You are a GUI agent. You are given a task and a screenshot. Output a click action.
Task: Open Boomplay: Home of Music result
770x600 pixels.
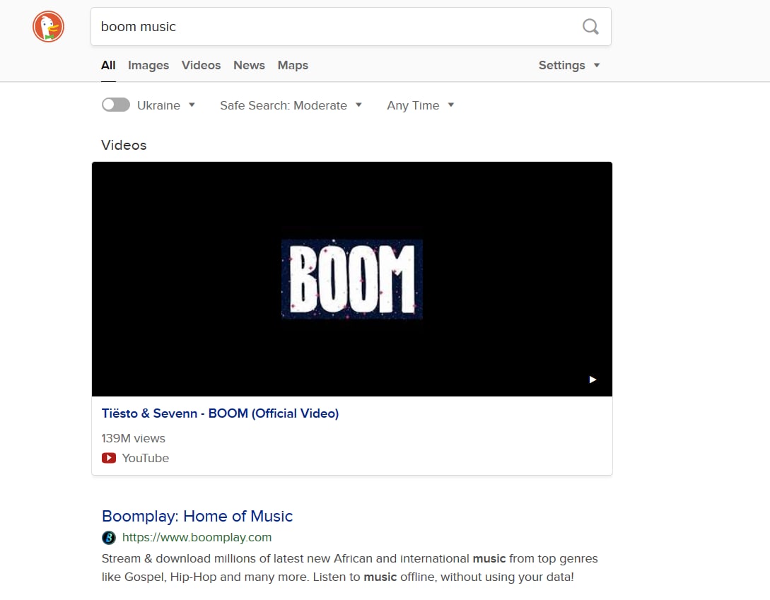click(197, 516)
